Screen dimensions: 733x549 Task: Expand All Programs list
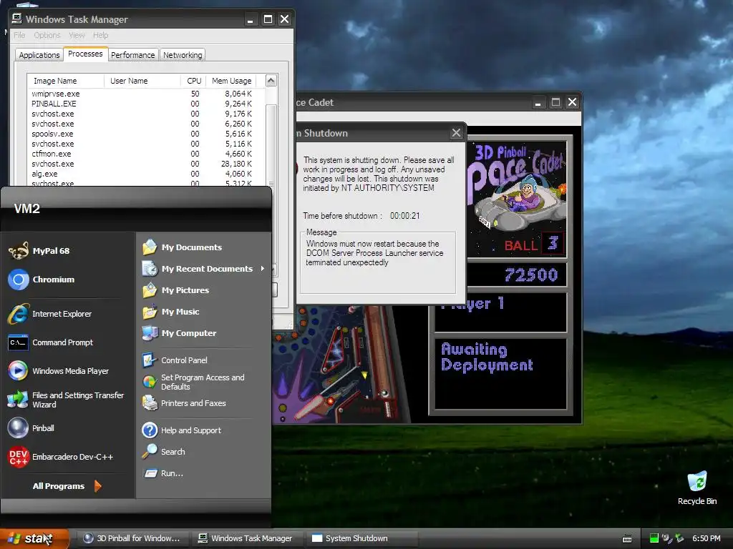coord(67,486)
